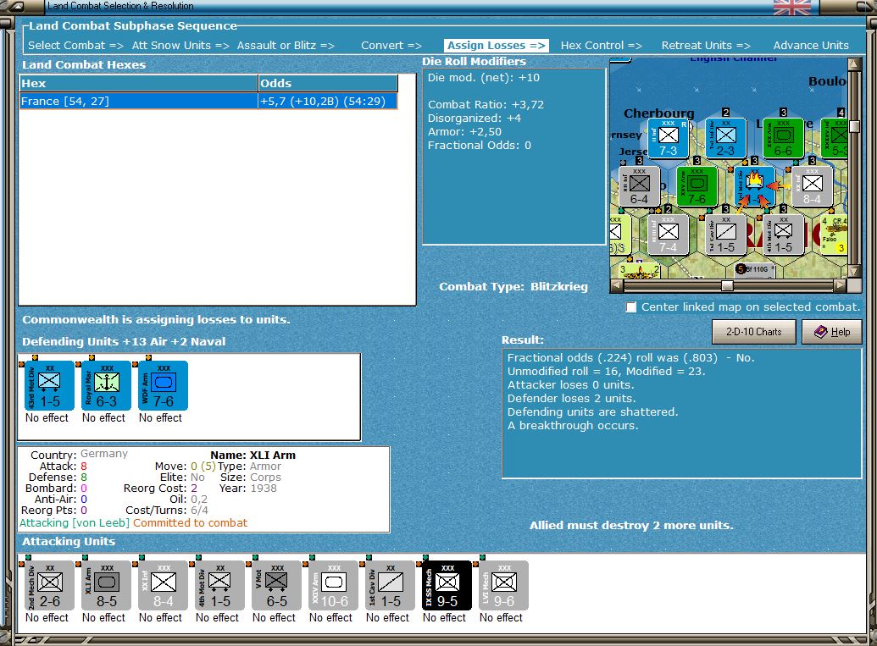
Task: Pick the WDF Arm defending unit
Action: point(163,386)
